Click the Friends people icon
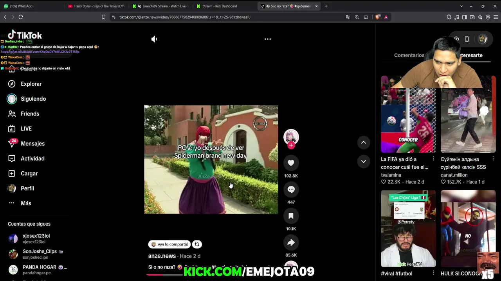The image size is (501, 281). pos(12,114)
